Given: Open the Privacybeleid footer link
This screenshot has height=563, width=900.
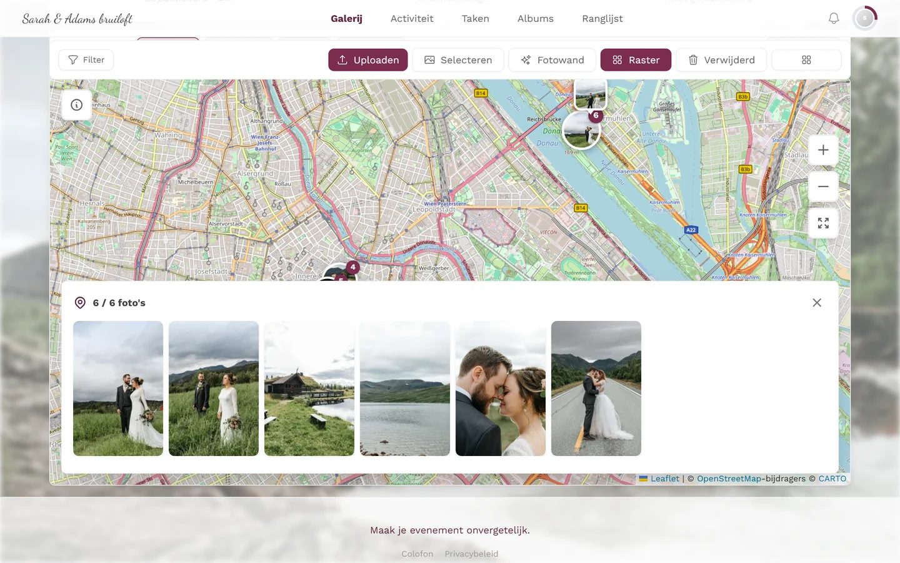Looking at the screenshot, I should pyautogui.click(x=471, y=554).
